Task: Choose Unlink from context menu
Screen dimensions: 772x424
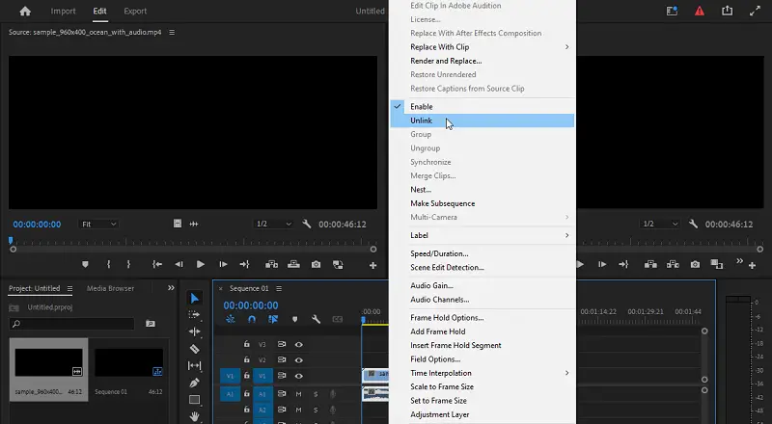Action: point(482,120)
